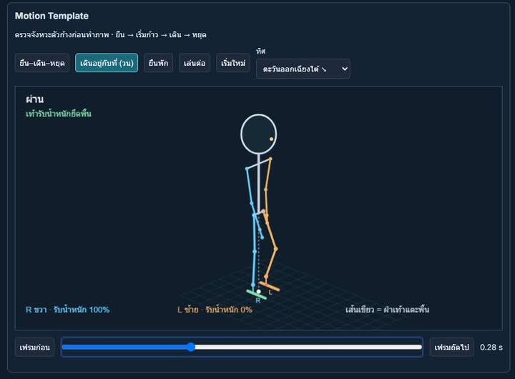Click the 0.28 s time readout
Screen dimensions: 515x379
coord(491,347)
